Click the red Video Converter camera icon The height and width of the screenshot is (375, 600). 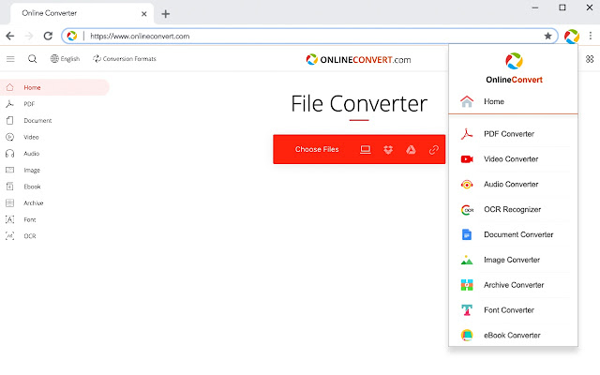(x=467, y=159)
